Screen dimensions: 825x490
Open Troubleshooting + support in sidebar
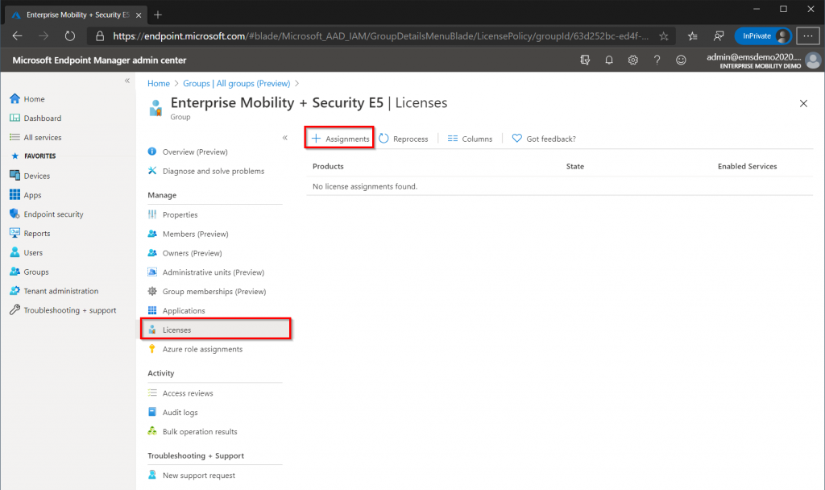(63, 310)
